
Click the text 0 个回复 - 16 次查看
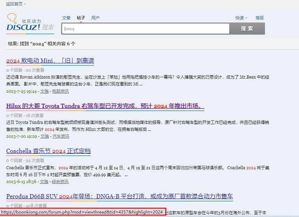tap(25, 115)
